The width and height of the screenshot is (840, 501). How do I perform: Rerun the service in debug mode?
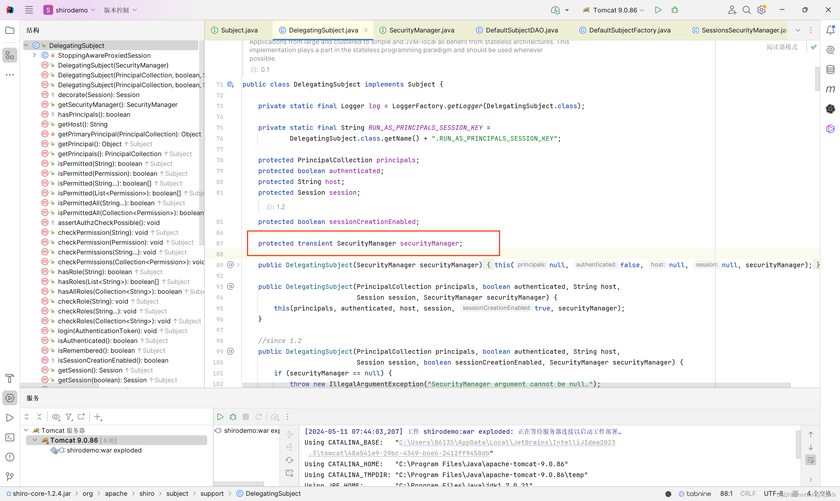[x=233, y=417]
